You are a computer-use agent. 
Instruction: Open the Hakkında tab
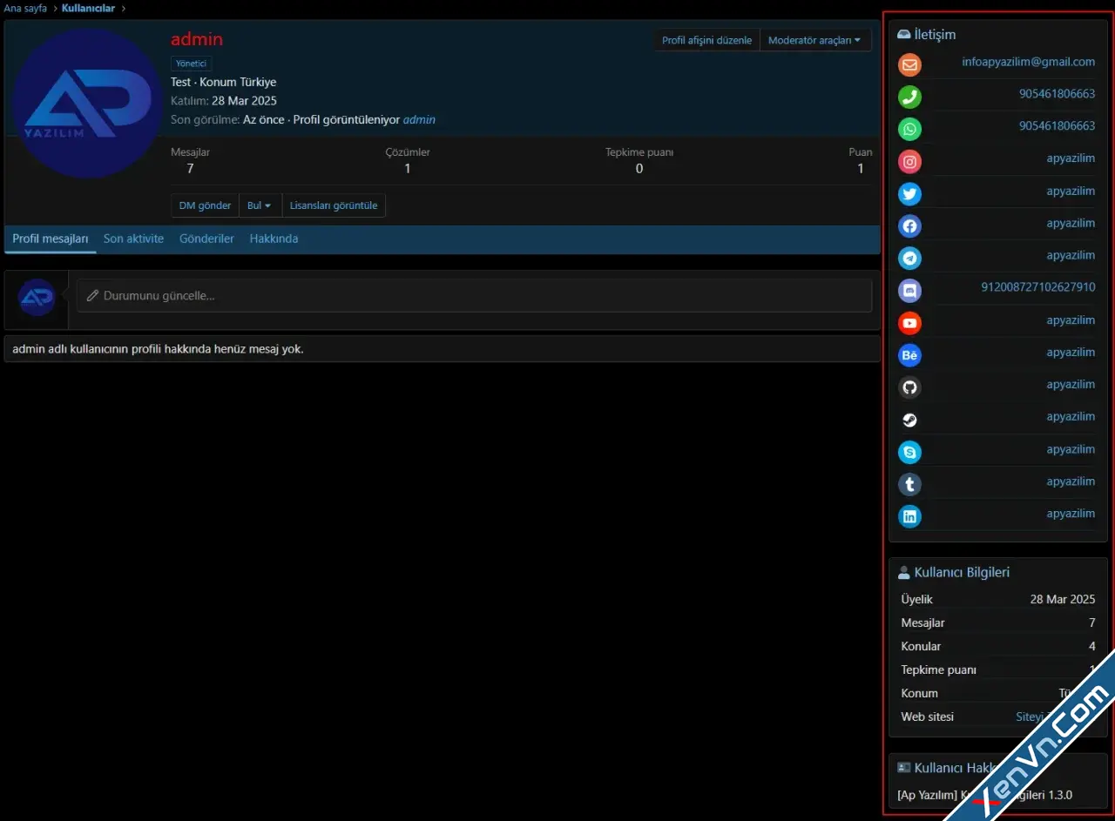[274, 238]
